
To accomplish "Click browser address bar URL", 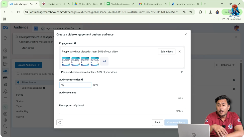I will pyautogui.click(x=105, y=12).
